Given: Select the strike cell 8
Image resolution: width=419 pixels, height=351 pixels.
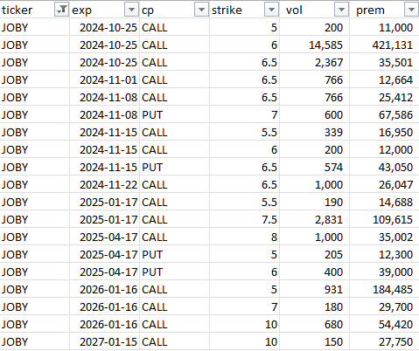Looking at the screenshot, I should click(244, 237).
